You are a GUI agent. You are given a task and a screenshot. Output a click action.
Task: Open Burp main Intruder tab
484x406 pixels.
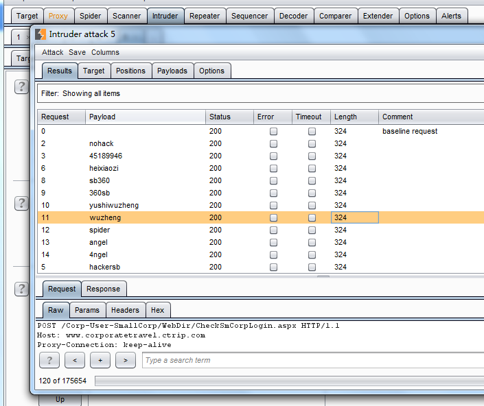[x=165, y=16]
